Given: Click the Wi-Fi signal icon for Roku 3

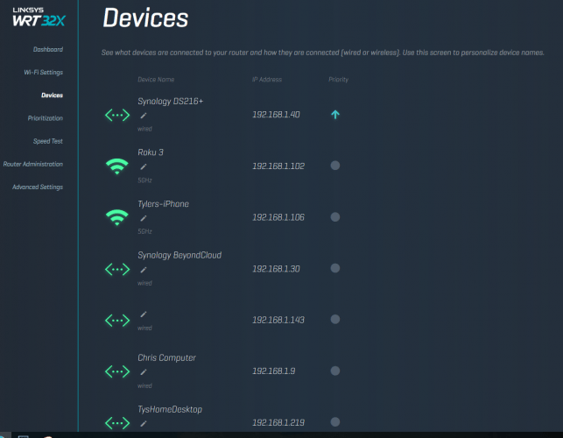Looking at the screenshot, I should [116, 166].
